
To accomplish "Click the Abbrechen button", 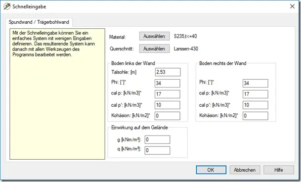I will [245, 170].
